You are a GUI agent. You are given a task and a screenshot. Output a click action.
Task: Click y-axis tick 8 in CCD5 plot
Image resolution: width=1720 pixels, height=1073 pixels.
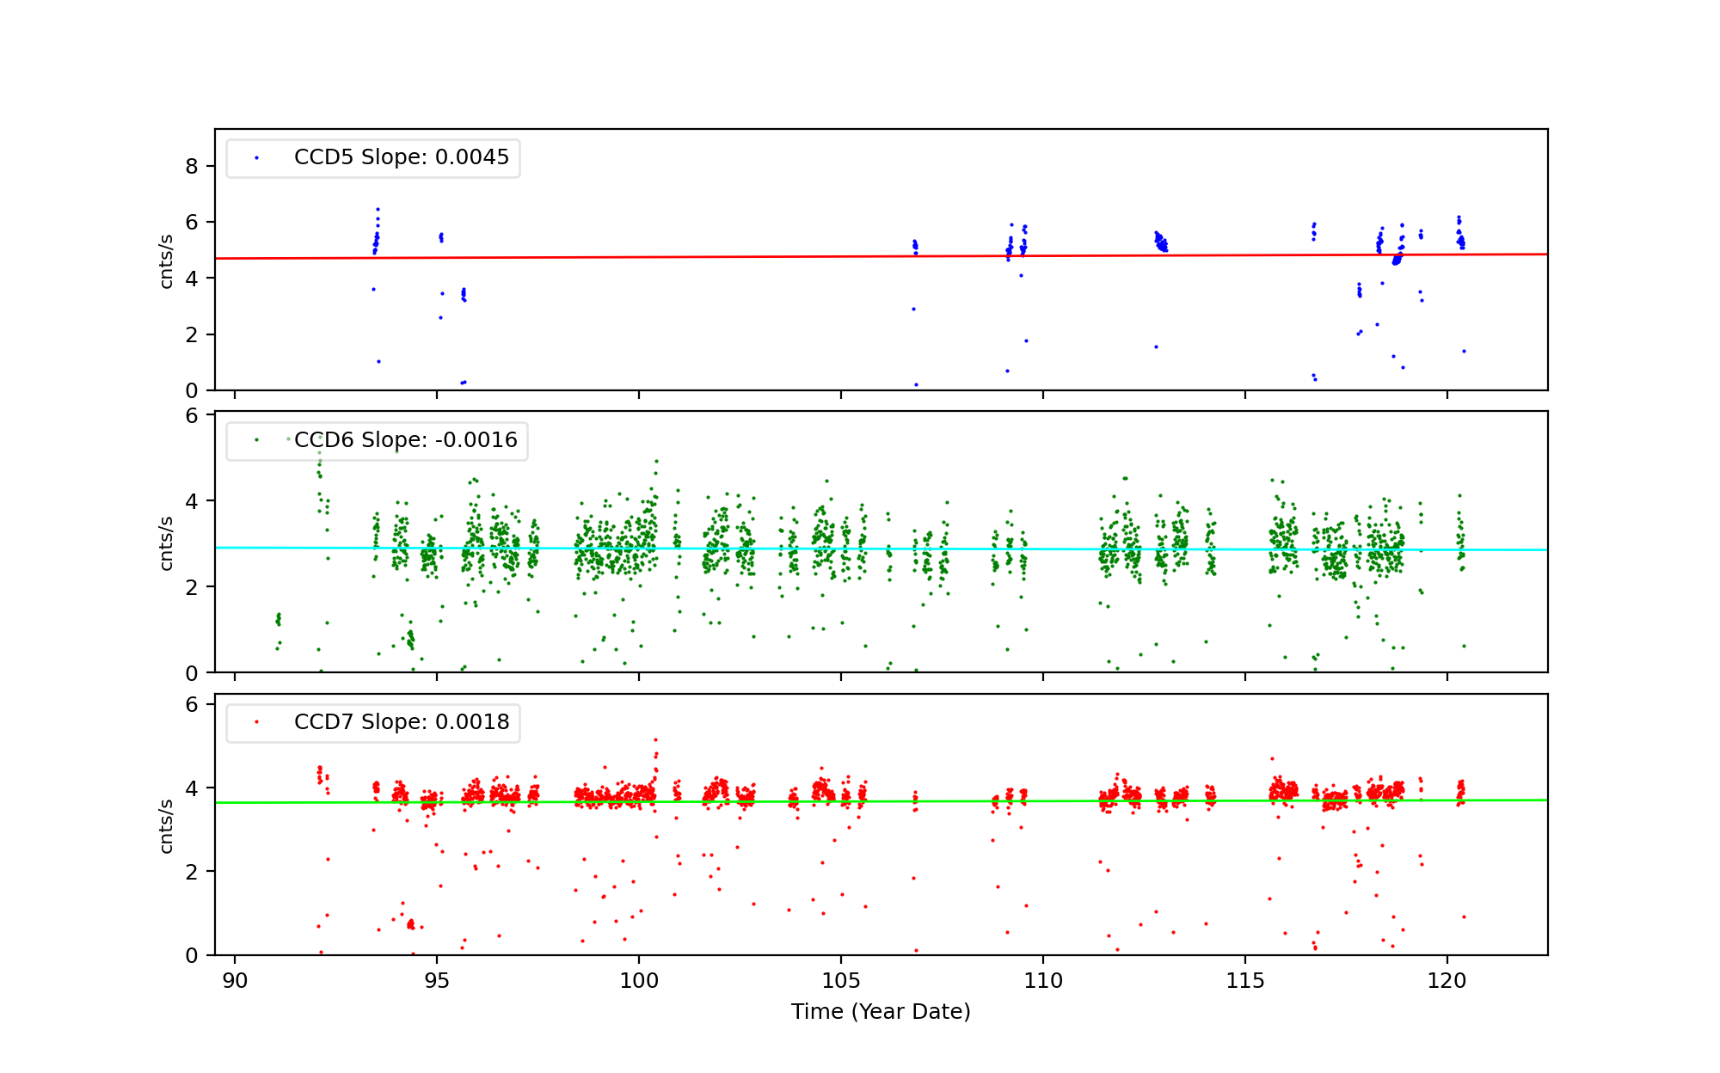pos(192,167)
